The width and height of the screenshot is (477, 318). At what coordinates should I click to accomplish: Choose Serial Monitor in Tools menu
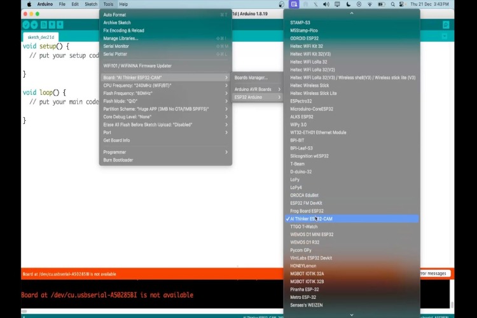(x=165, y=46)
